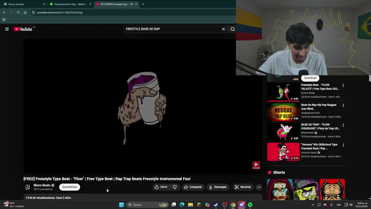Open Discord from the taskbar
The width and height of the screenshot is (371, 209).
(241, 205)
